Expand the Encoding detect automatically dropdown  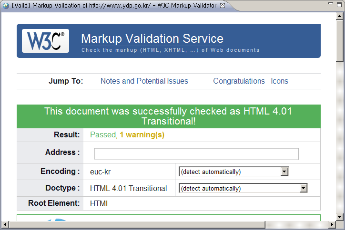click(284, 172)
